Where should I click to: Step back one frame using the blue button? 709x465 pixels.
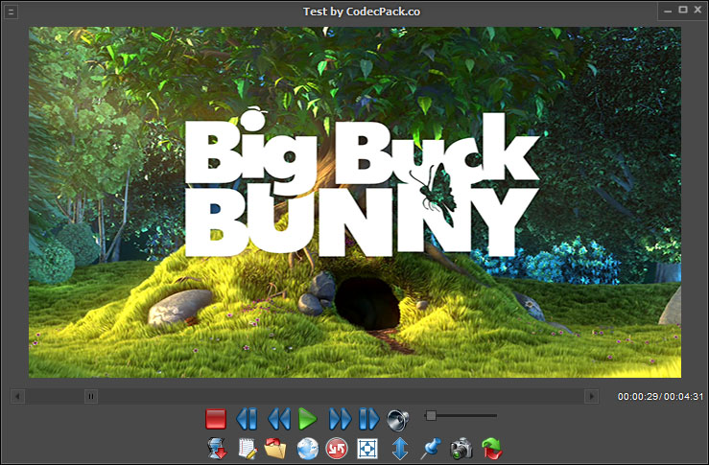(247, 419)
